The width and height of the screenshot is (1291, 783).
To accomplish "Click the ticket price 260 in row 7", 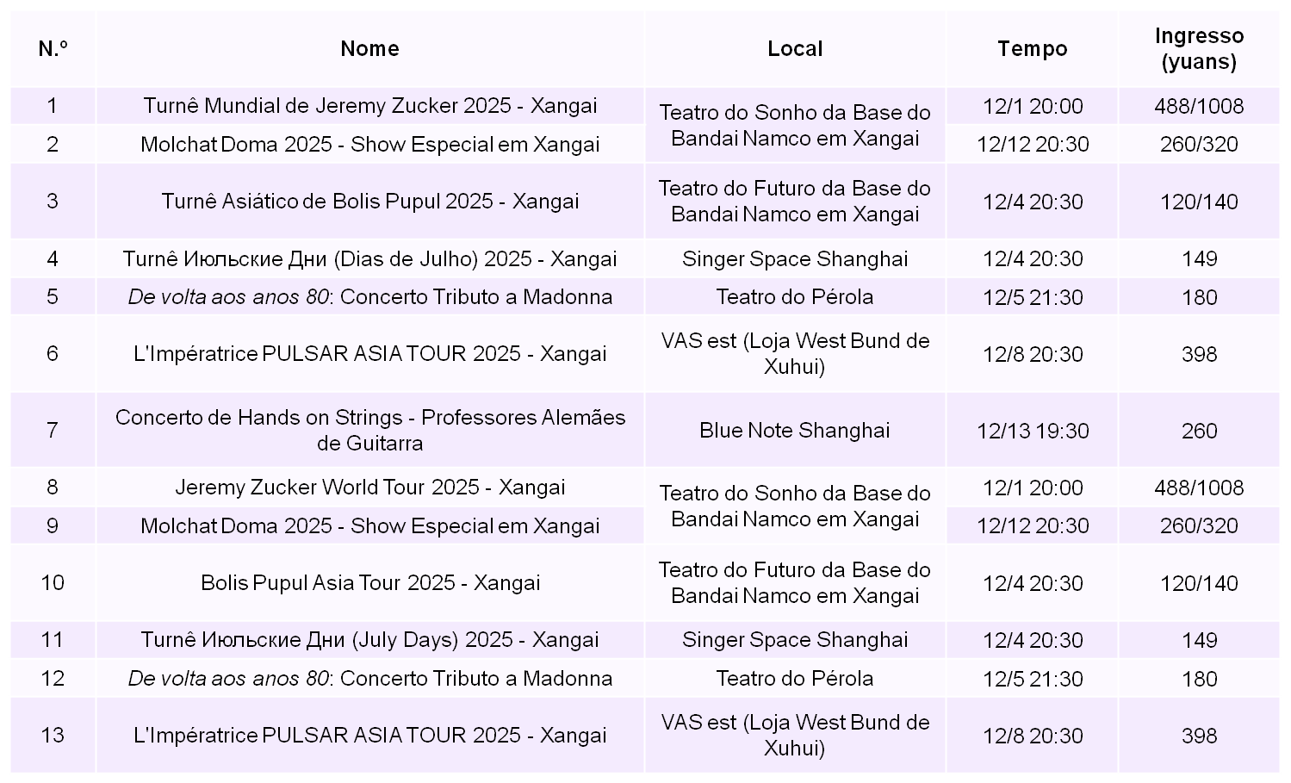I will [1199, 431].
